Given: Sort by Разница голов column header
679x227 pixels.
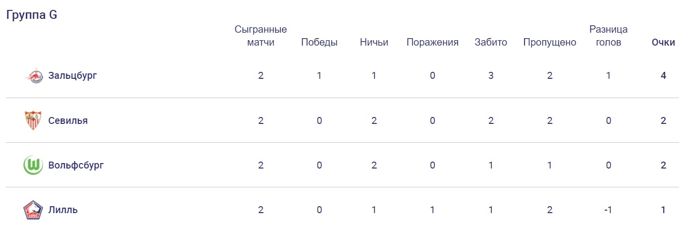Looking at the screenshot, I should click(608, 36).
